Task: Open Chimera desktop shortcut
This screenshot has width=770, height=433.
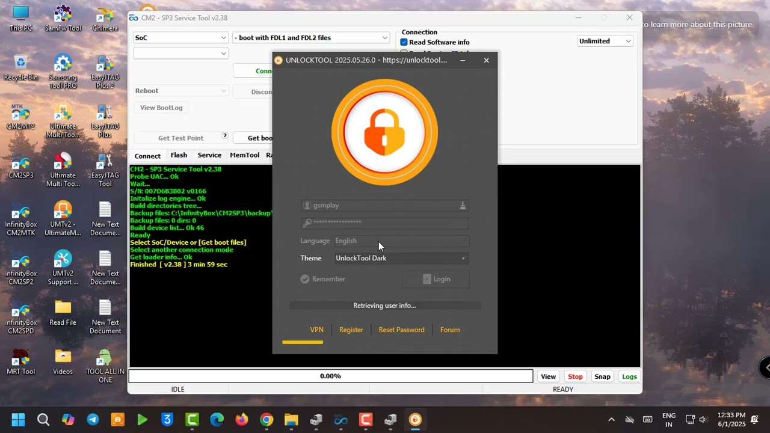Action: 105,18
